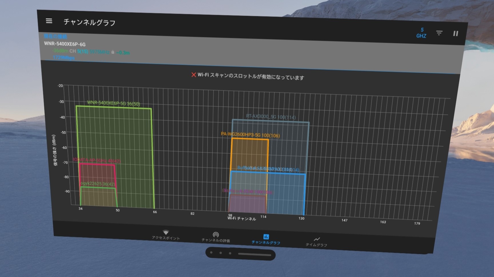494x277 pixels.
Task: Toggle the 5 GHz band selector
Action: 421,33
